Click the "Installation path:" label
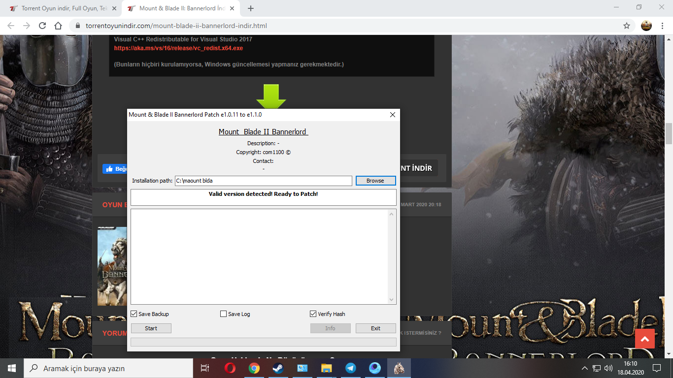The height and width of the screenshot is (378, 673). pos(153,181)
